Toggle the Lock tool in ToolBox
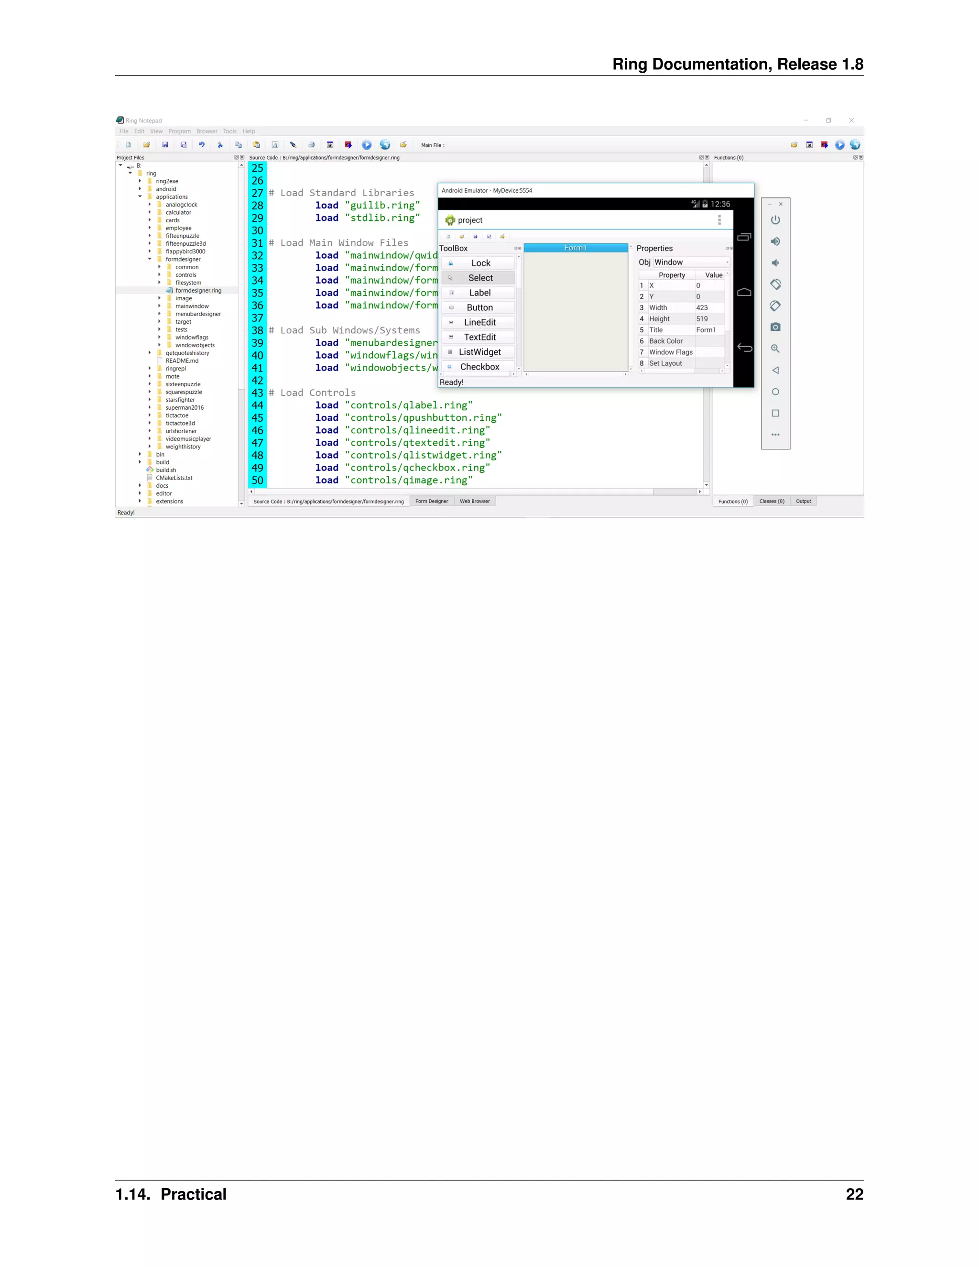Viewport: 979px width, 1267px height. (x=479, y=263)
